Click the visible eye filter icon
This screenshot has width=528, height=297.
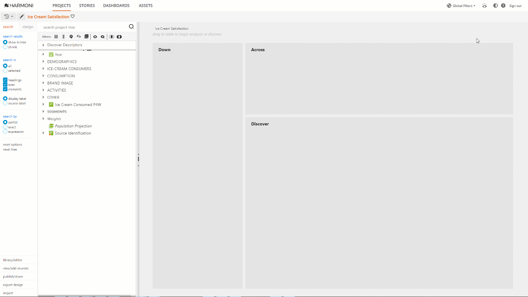[x=94, y=37]
